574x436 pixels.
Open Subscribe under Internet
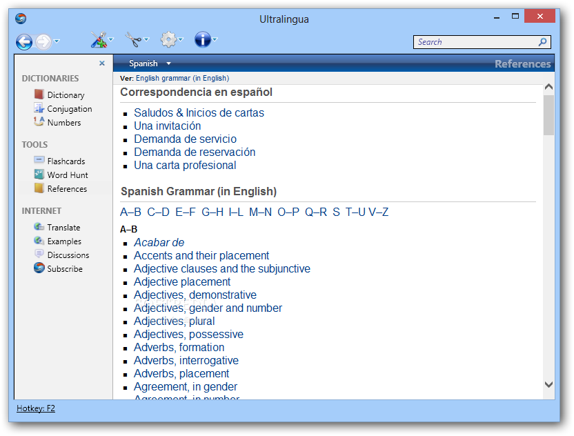click(x=65, y=269)
